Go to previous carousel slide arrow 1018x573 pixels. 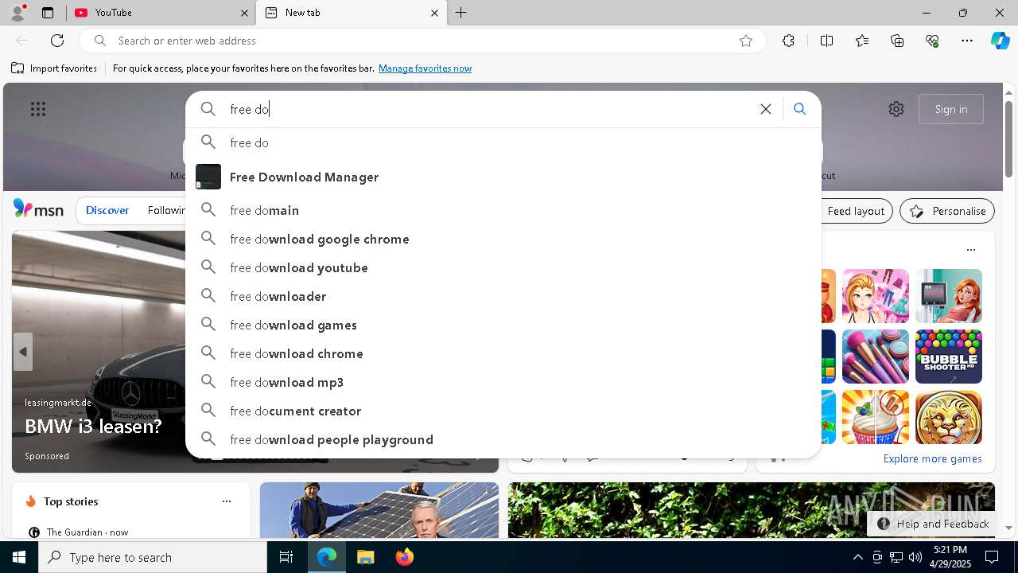coord(23,352)
